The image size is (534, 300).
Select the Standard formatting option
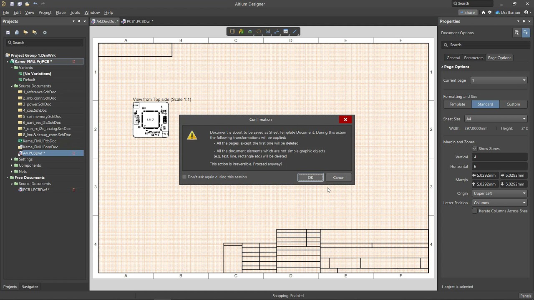(485, 104)
